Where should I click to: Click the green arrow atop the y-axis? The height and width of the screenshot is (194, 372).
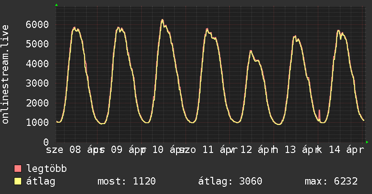(x=56, y=5)
